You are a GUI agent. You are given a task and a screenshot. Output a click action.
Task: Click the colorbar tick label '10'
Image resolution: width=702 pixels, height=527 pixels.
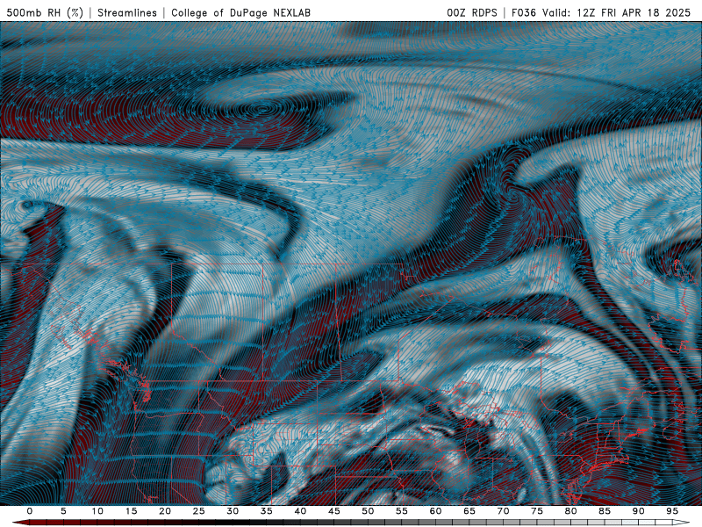click(97, 511)
